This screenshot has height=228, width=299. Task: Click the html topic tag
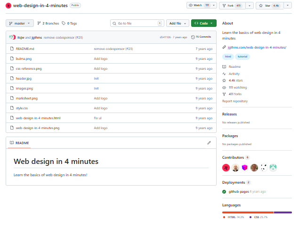pyautogui.click(x=228, y=57)
